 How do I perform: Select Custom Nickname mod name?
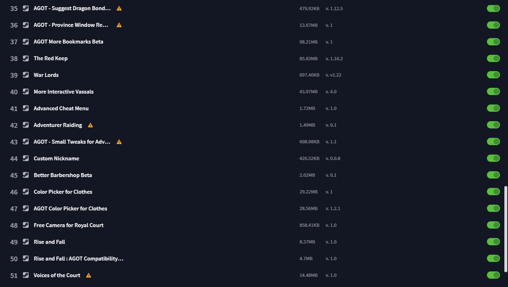(x=56, y=158)
